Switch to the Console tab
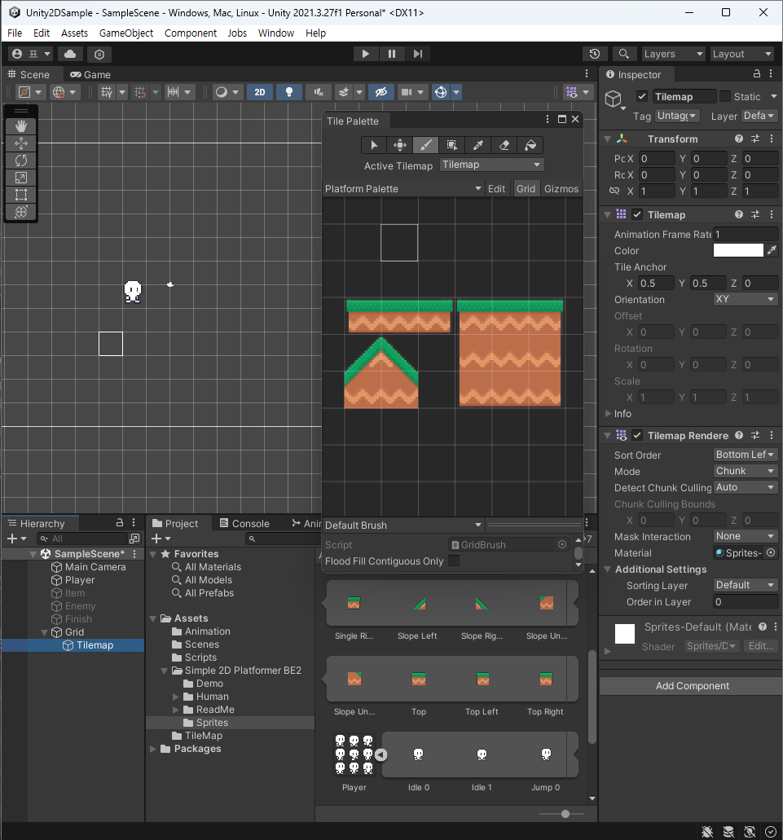Image resolution: width=783 pixels, height=840 pixels. pos(244,523)
